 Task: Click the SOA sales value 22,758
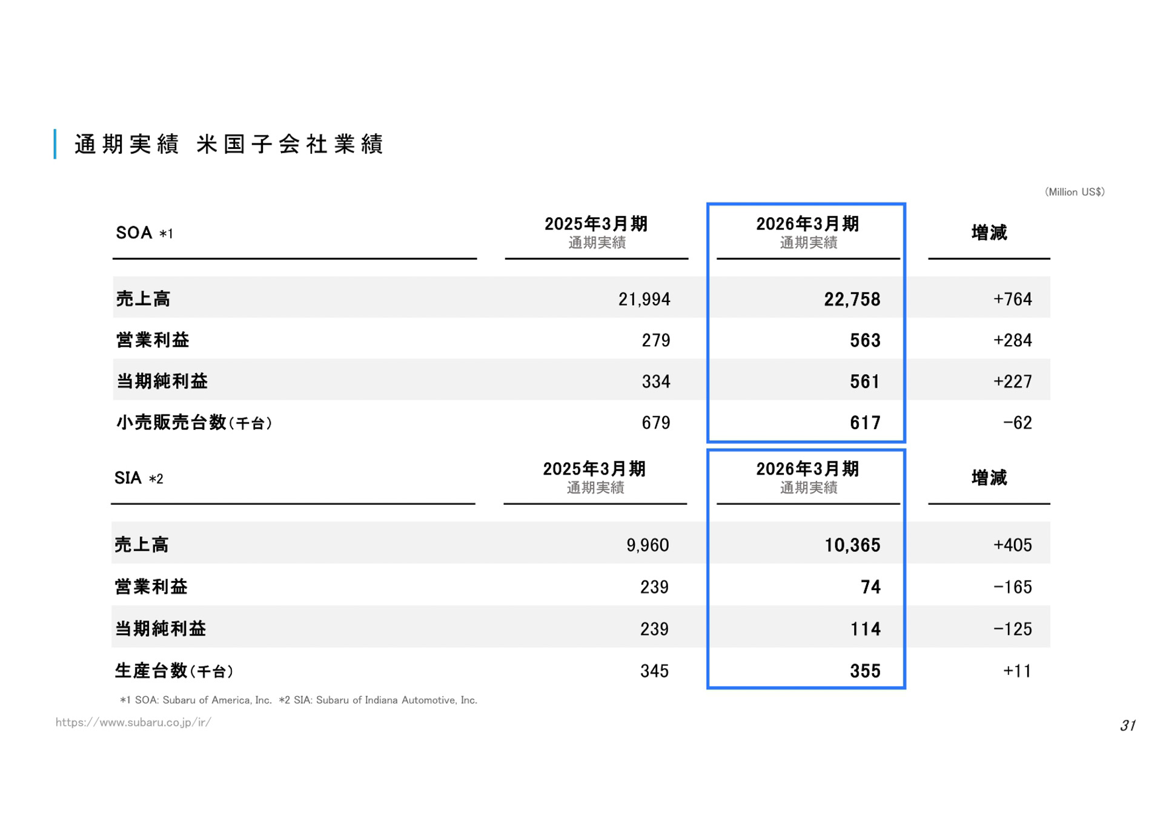pos(852,299)
